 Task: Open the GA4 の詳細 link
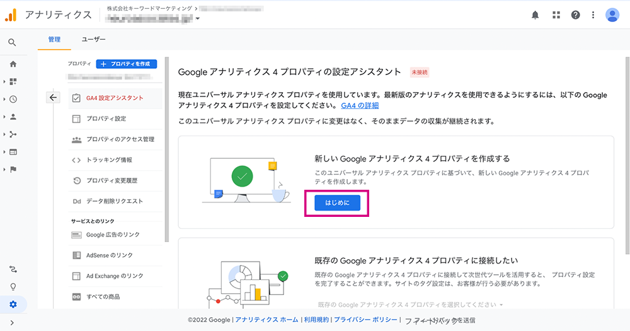point(360,106)
